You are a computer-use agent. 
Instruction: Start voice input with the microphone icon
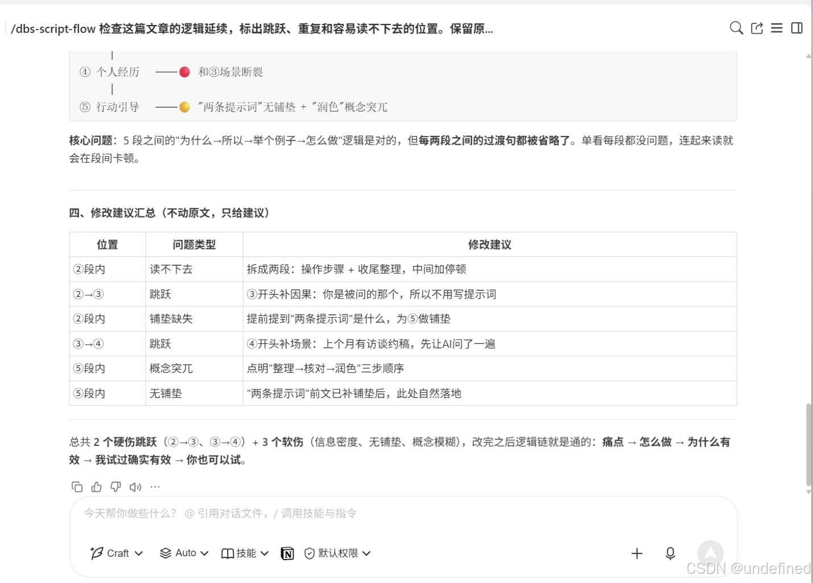click(x=670, y=553)
